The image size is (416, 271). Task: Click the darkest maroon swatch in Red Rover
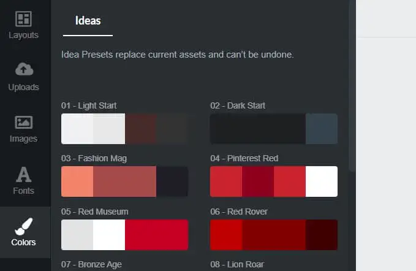coord(322,235)
